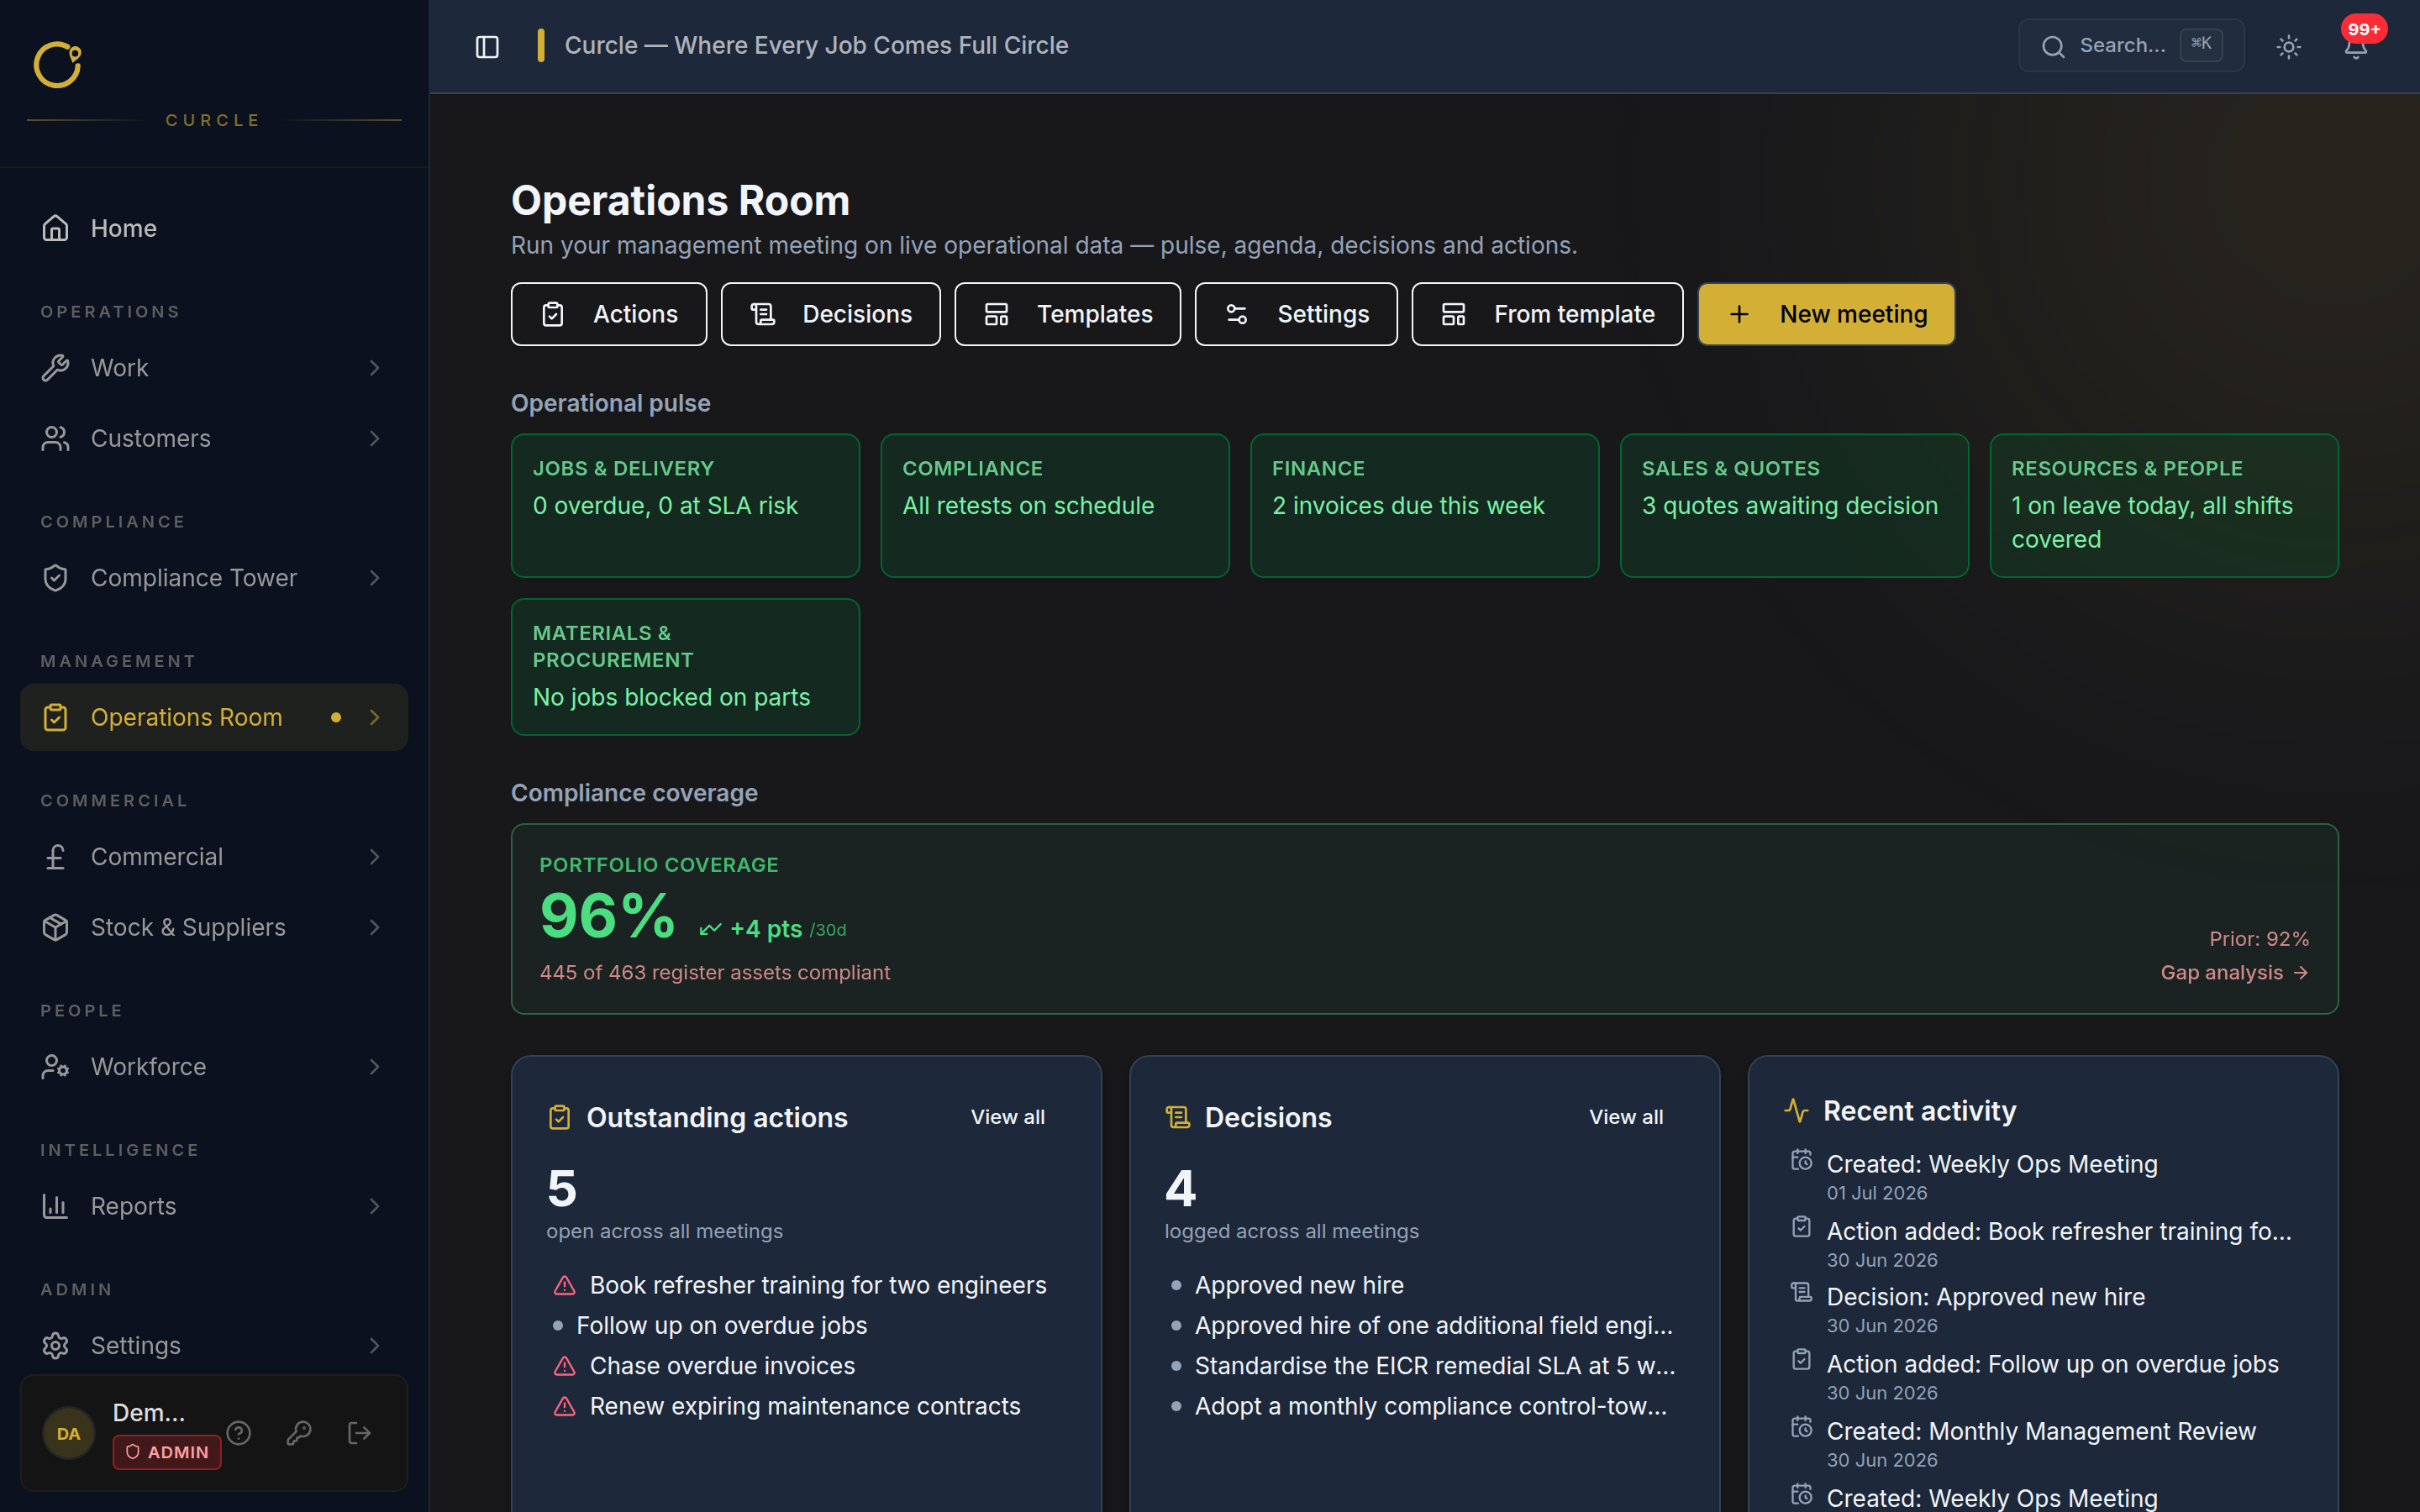The image size is (2420, 1512).
Task: Click the Home house icon
Action: [x=55, y=228]
